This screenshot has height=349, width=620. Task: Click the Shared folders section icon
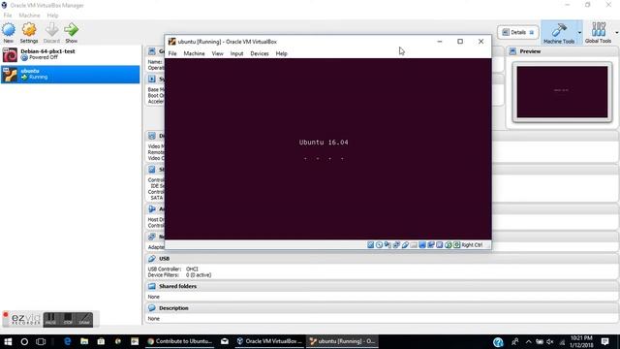point(152,286)
